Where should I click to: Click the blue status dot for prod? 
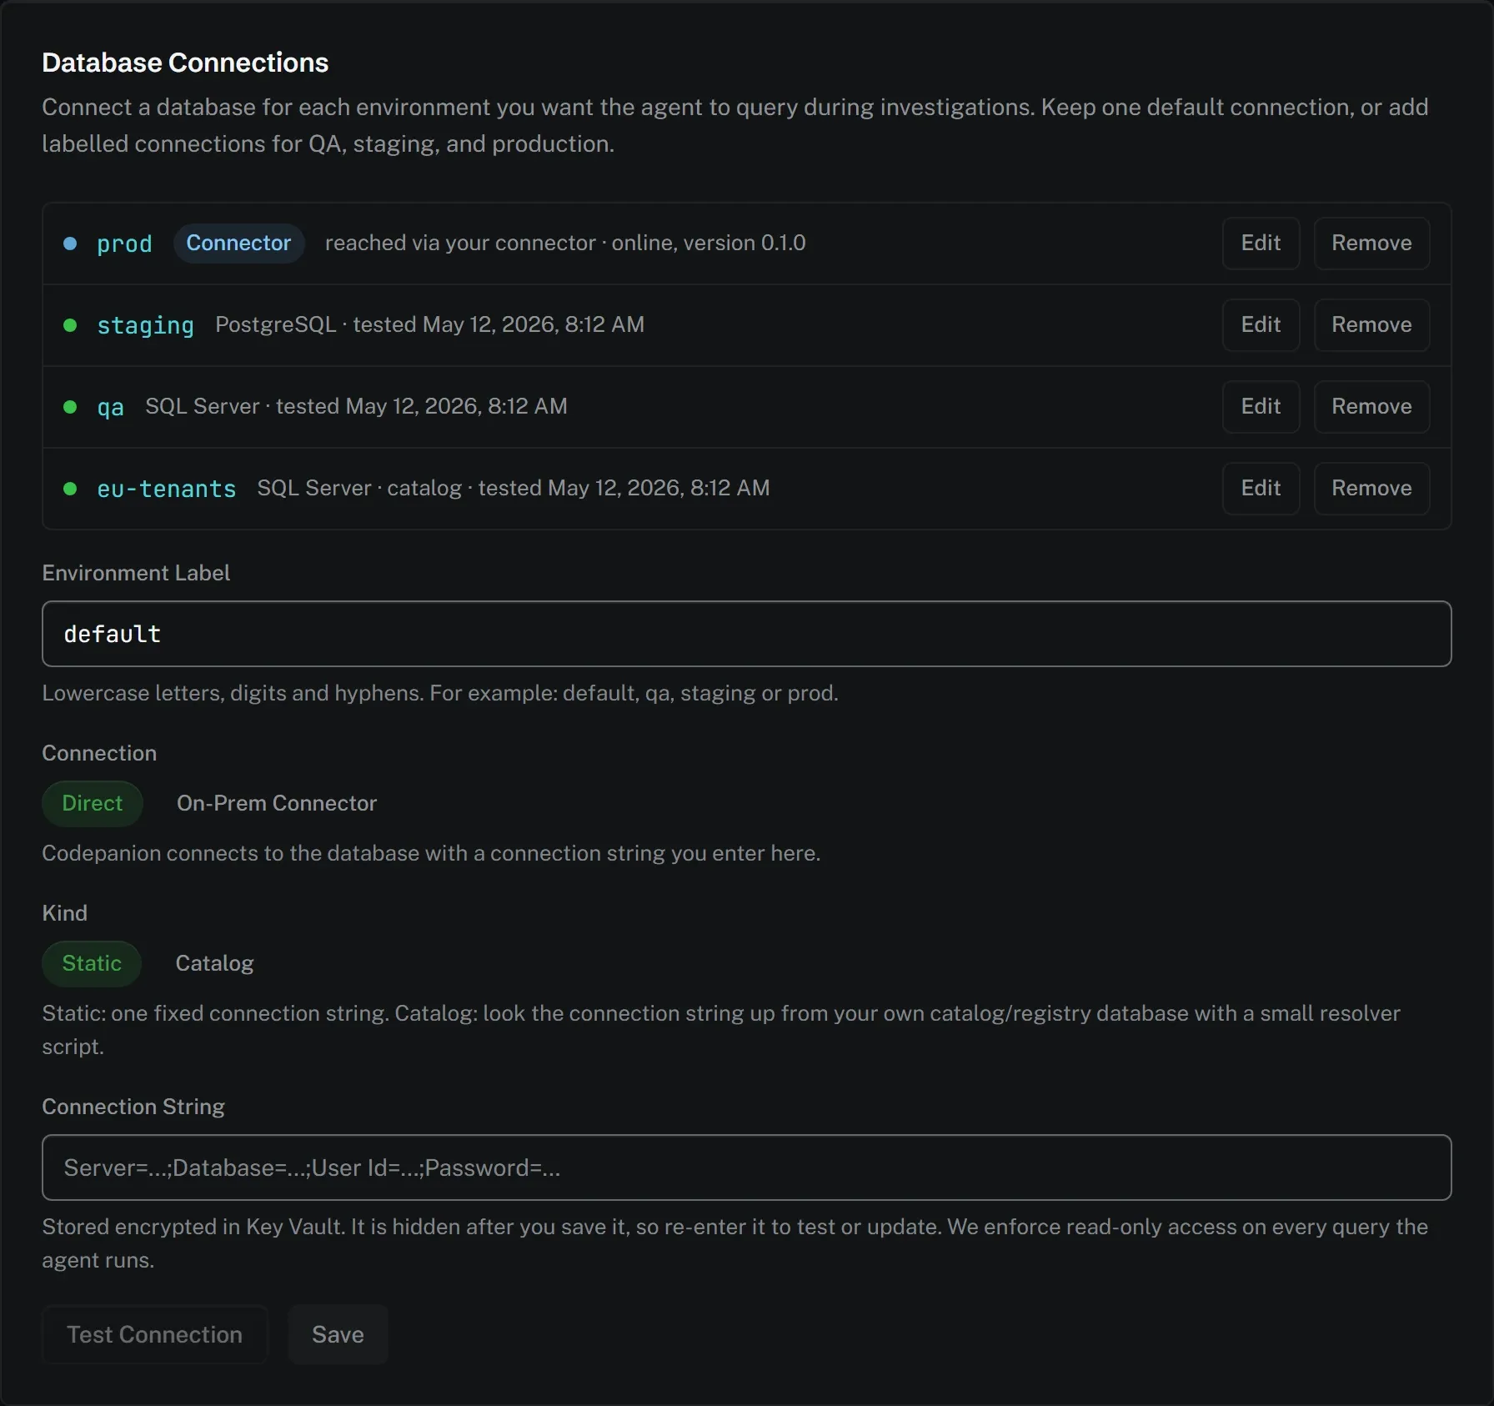pos(70,244)
